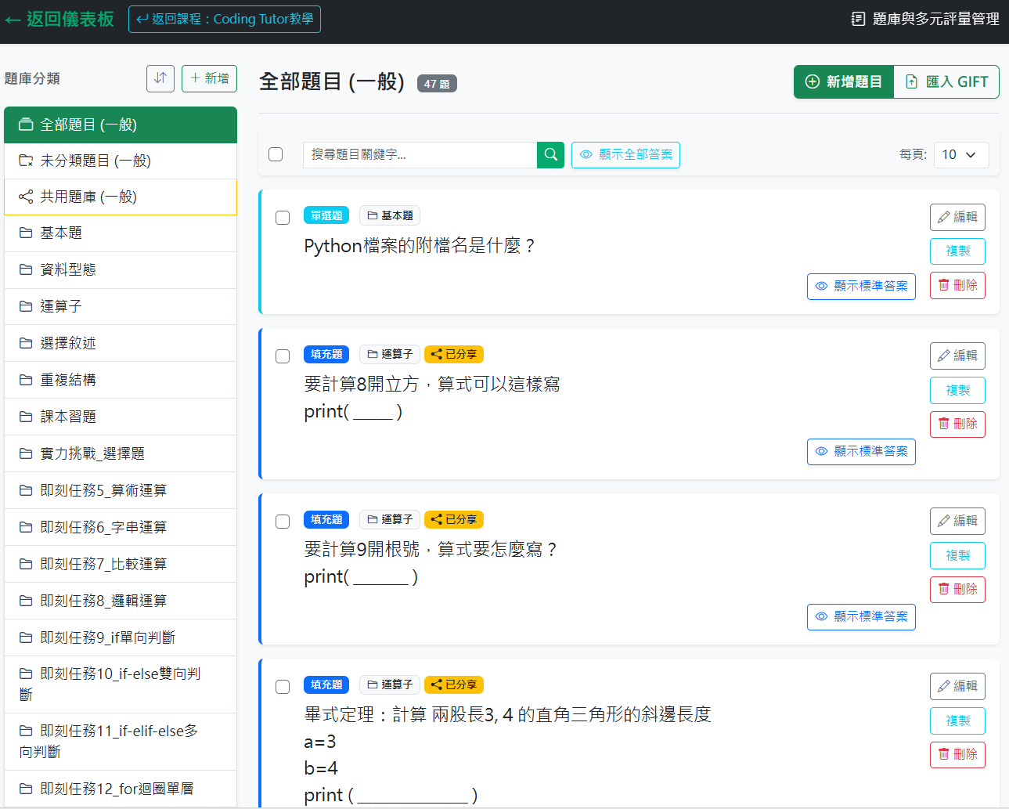
Task: Click 新增題目 plus button
Action: click(844, 82)
